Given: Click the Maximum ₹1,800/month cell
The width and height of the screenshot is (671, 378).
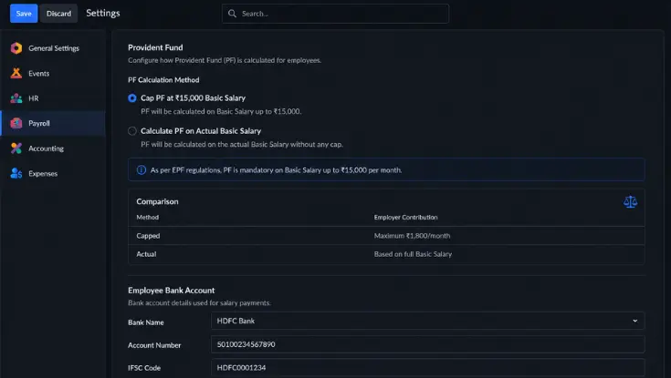Looking at the screenshot, I should coord(412,236).
